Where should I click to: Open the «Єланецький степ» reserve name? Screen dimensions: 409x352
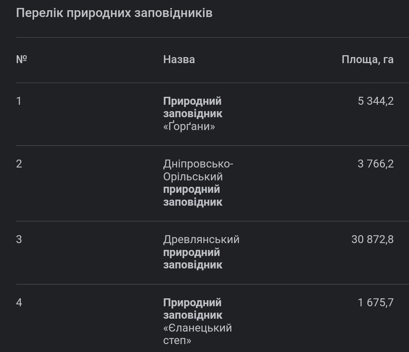197,334
